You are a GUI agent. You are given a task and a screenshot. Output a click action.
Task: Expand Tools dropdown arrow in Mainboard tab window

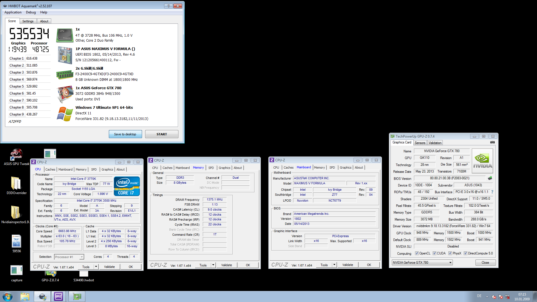pyautogui.click(x=334, y=265)
